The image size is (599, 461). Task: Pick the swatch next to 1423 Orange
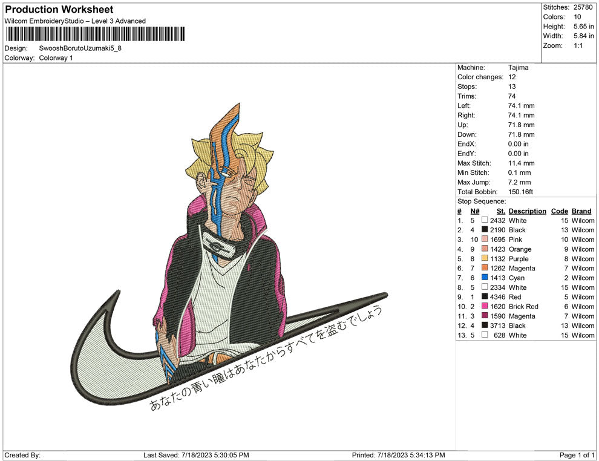click(485, 249)
